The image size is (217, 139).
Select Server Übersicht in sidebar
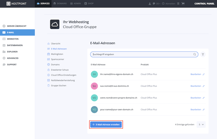17,26
